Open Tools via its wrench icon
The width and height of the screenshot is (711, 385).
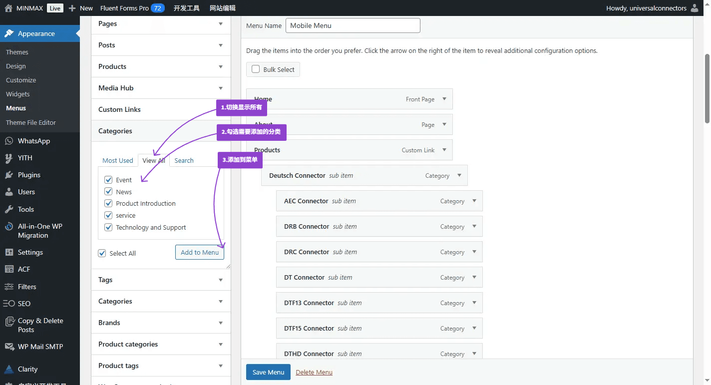coord(8,209)
